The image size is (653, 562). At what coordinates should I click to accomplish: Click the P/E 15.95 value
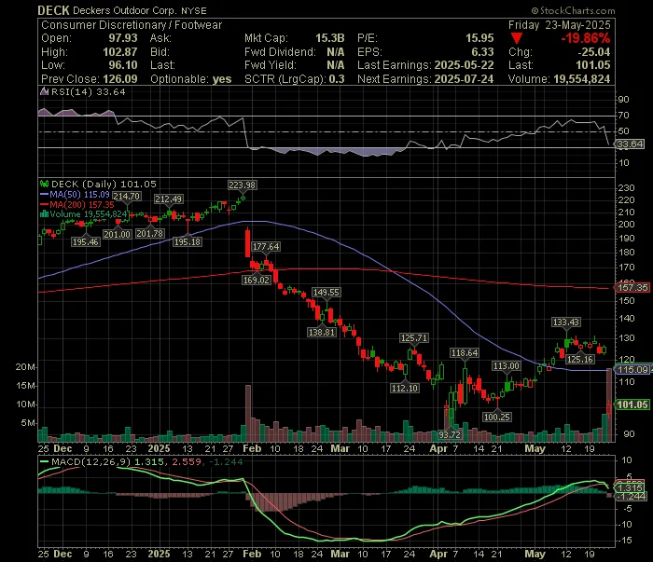pyautogui.click(x=479, y=38)
